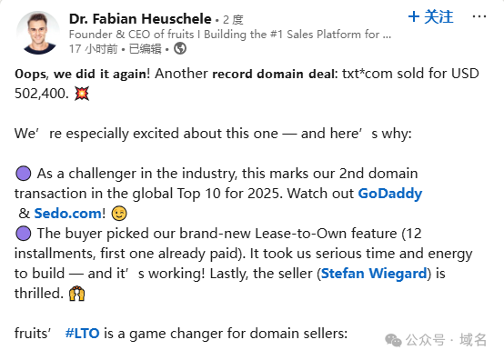The height and width of the screenshot is (360, 504).
Task: Open the GoDaddy mention link
Action: pos(390,194)
